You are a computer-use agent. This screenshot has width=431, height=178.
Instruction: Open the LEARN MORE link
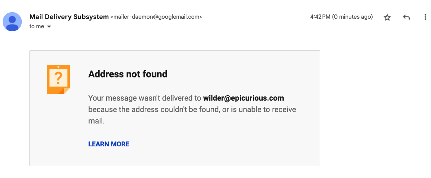point(109,144)
